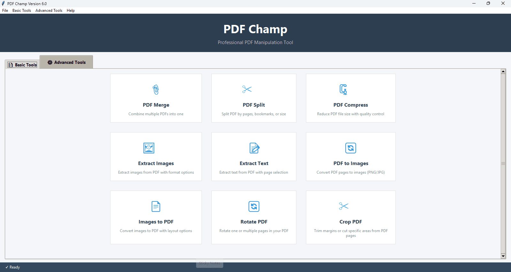511x272 pixels.
Task: Click 'Split PDF by pages, bookmarks, or size'
Action: point(254,114)
